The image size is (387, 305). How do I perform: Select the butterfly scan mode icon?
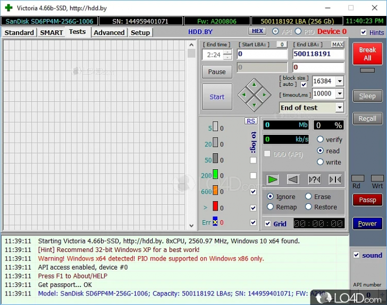(335, 179)
